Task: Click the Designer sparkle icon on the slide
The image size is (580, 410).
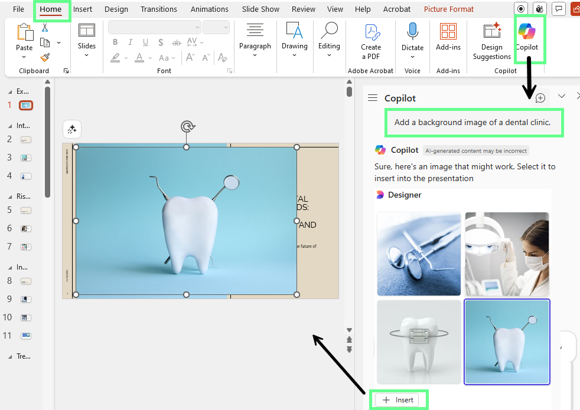Action: [x=71, y=129]
